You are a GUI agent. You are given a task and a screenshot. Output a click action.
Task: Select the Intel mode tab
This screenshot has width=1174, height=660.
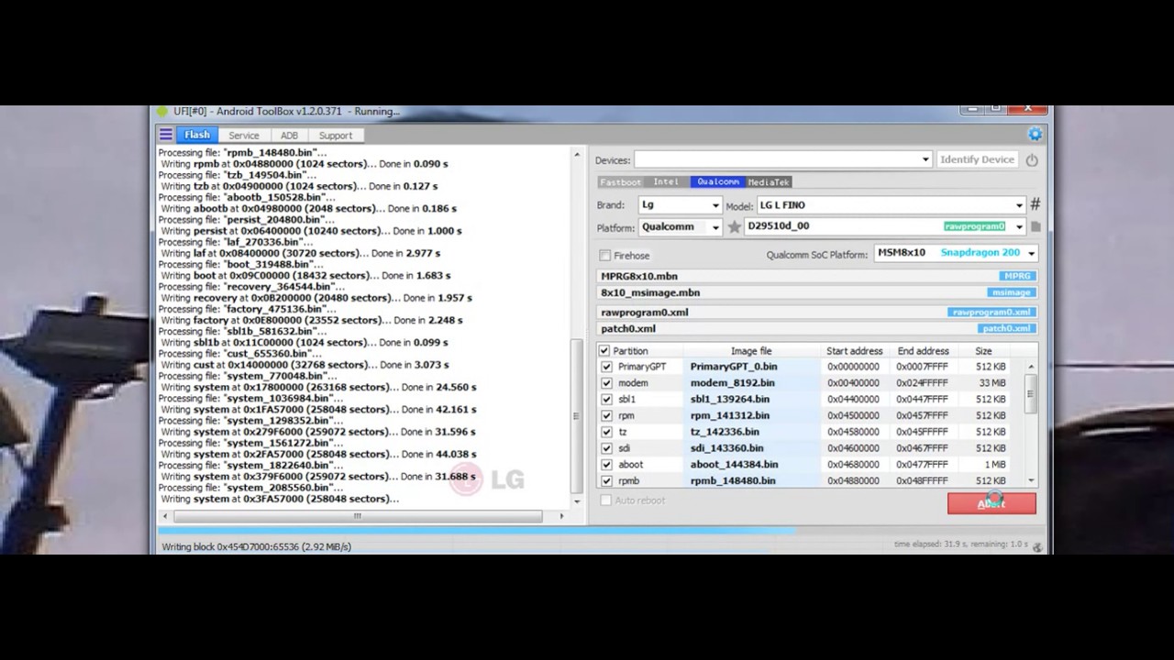(x=666, y=182)
